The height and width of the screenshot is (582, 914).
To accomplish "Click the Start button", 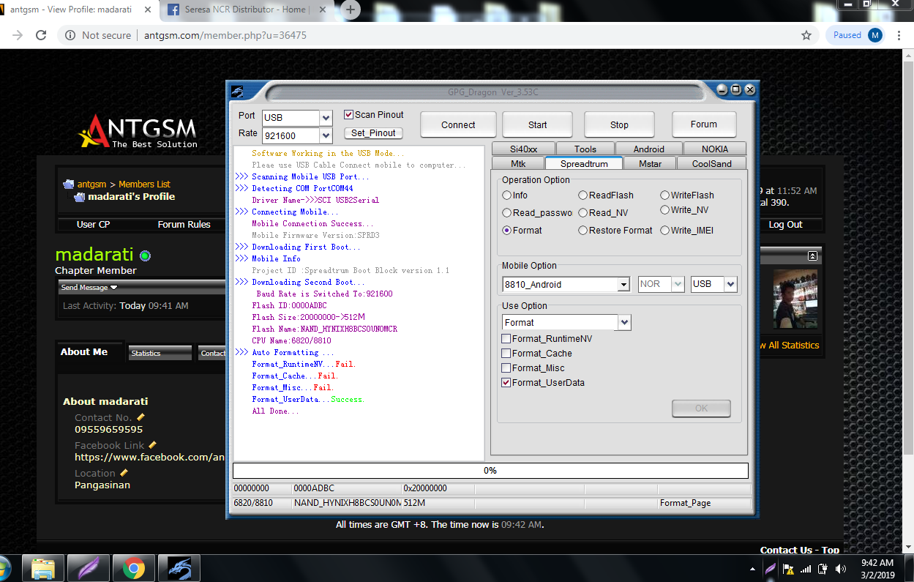I will (x=537, y=125).
